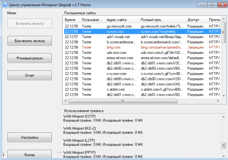
Task: Click the Internet Sheriff globe icon in title bar
Action: click(5, 5)
